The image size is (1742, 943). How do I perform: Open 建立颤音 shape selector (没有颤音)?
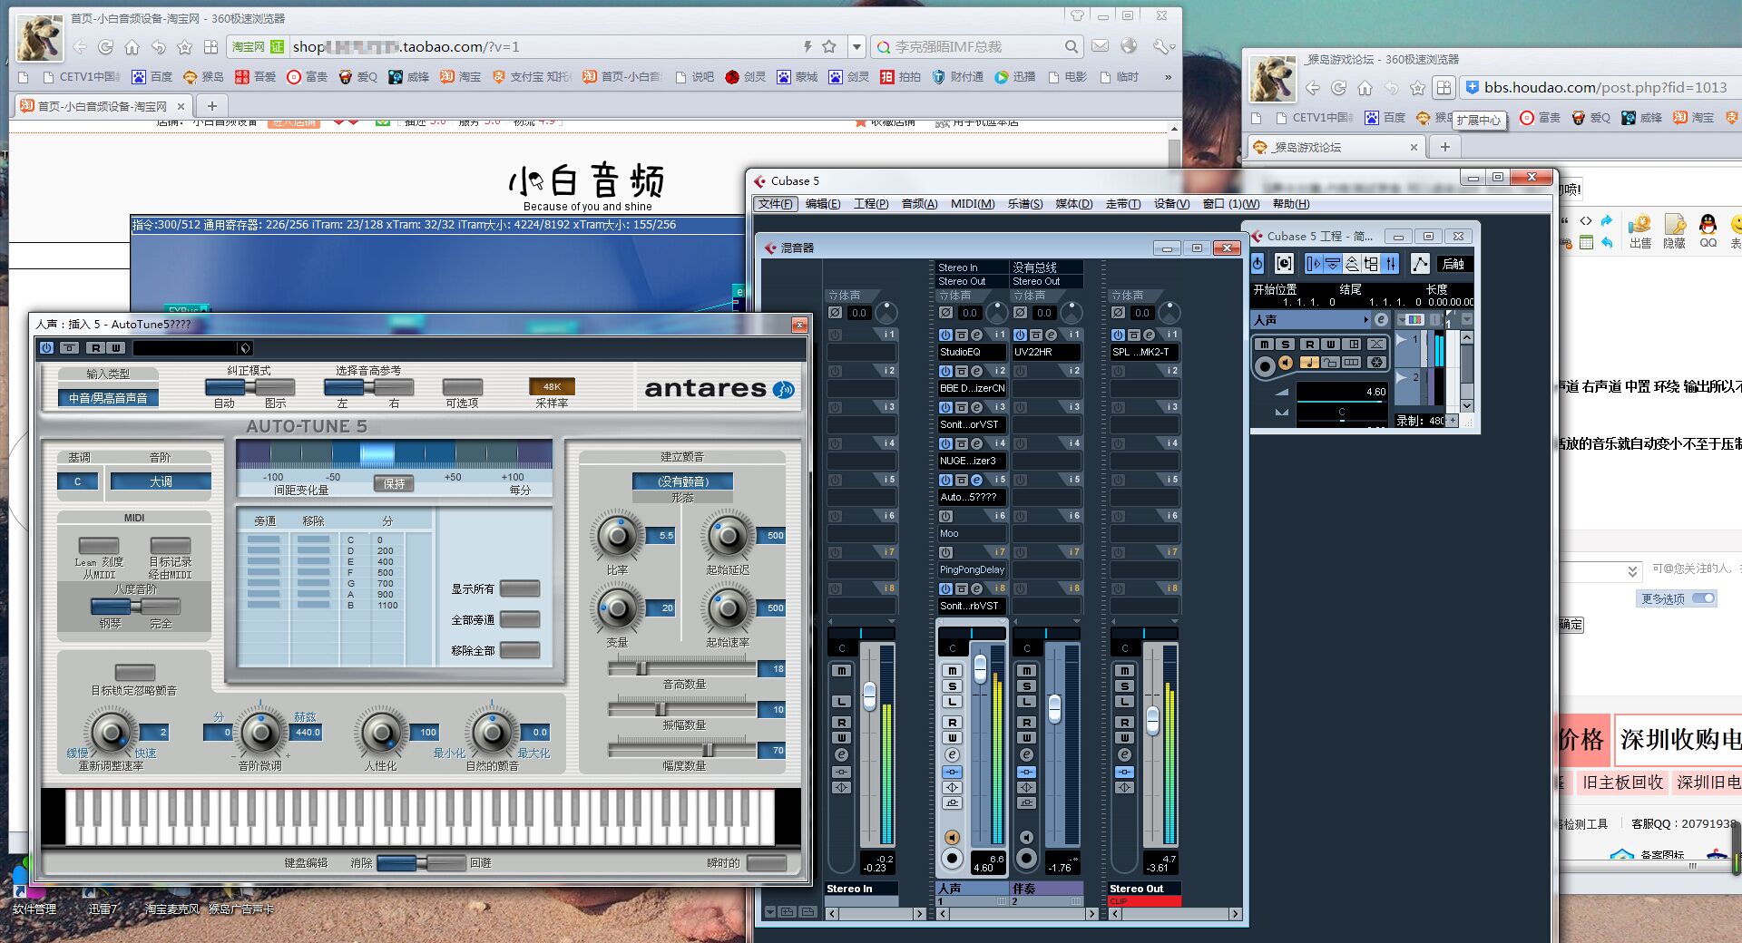[682, 481]
